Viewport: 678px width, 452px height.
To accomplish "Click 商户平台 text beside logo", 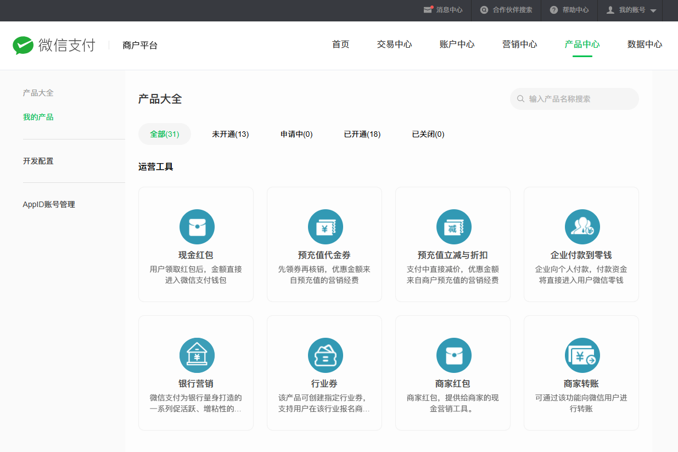I will point(140,46).
